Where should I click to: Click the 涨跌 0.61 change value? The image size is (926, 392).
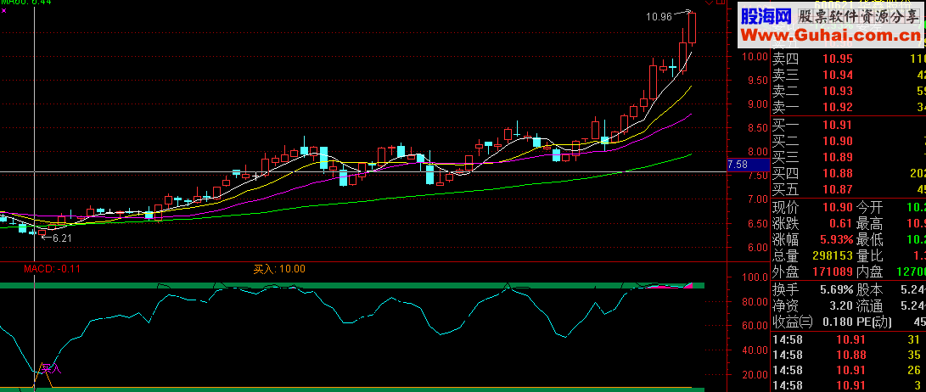click(x=840, y=224)
